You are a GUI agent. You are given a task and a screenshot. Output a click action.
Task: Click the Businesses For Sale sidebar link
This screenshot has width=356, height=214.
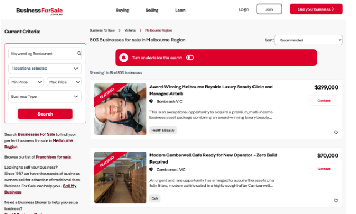pos(37,134)
